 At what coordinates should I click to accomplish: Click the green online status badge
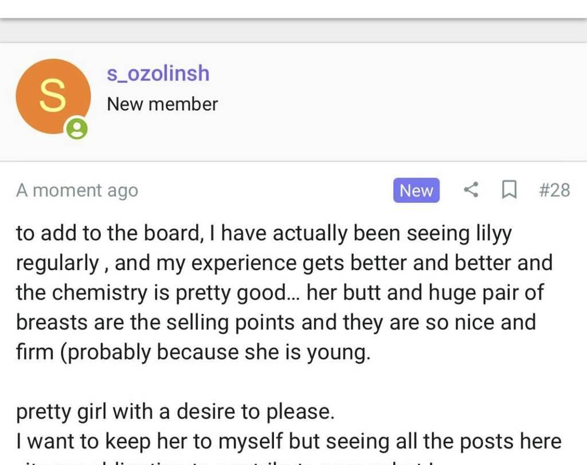[77, 128]
